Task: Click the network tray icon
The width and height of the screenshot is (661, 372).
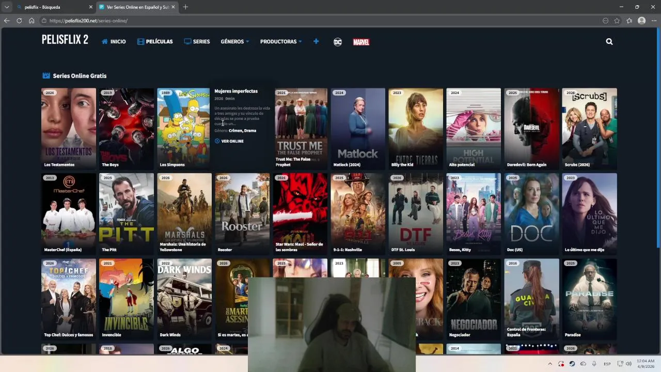Action: [620, 364]
